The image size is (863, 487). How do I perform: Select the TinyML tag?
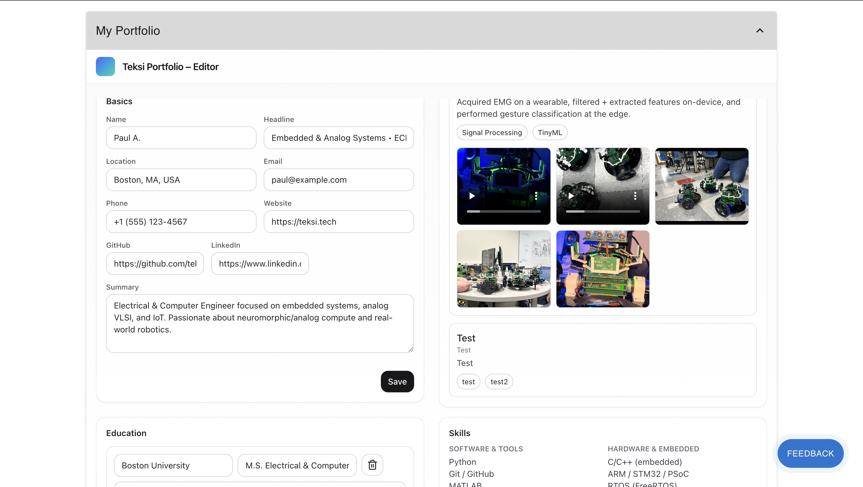pos(550,132)
